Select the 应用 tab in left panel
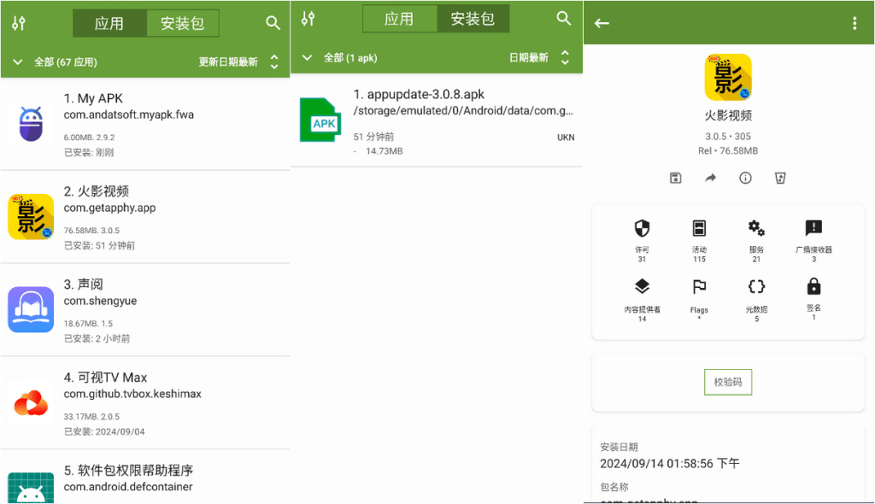The height and width of the screenshot is (504, 875). tap(109, 23)
